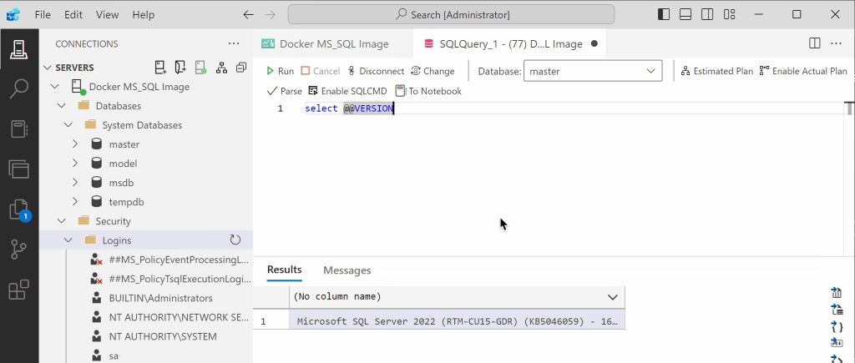The image size is (855, 363).
Task: Collapse the Security folder
Action: tap(62, 221)
